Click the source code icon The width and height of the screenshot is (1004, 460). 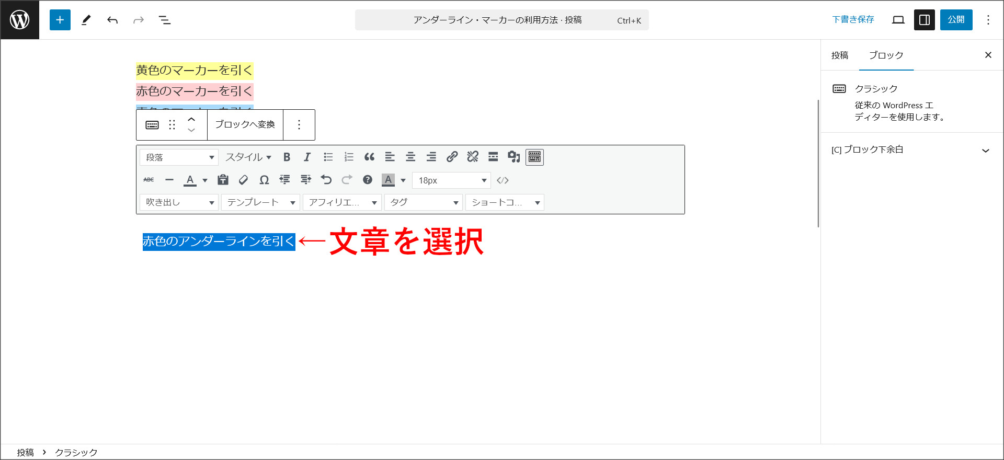pos(503,180)
